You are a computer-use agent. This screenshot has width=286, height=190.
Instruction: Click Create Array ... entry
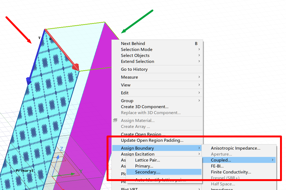(157, 126)
